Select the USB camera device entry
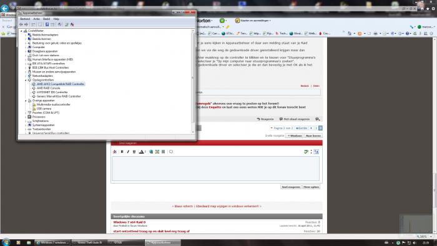The height and width of the screenshot is (246, 437). [44, 109]
